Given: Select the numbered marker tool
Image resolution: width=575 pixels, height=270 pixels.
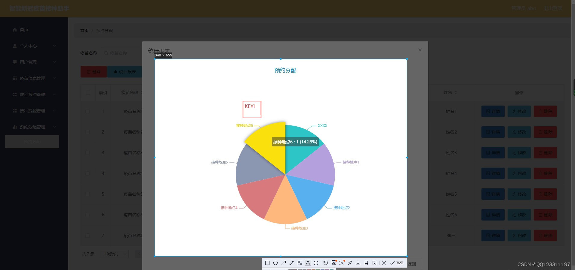Looking at the screenshot, I should click(316, 263).
